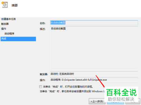Click the 摘要 heading text
The width and height of the screenshot is (141, 105).
point(15,5)
